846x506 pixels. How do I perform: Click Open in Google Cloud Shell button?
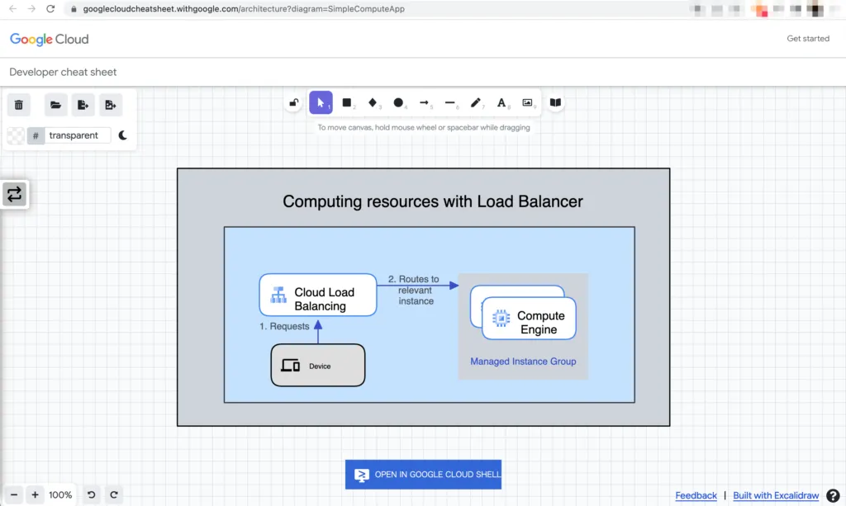(x=423, y=474)
